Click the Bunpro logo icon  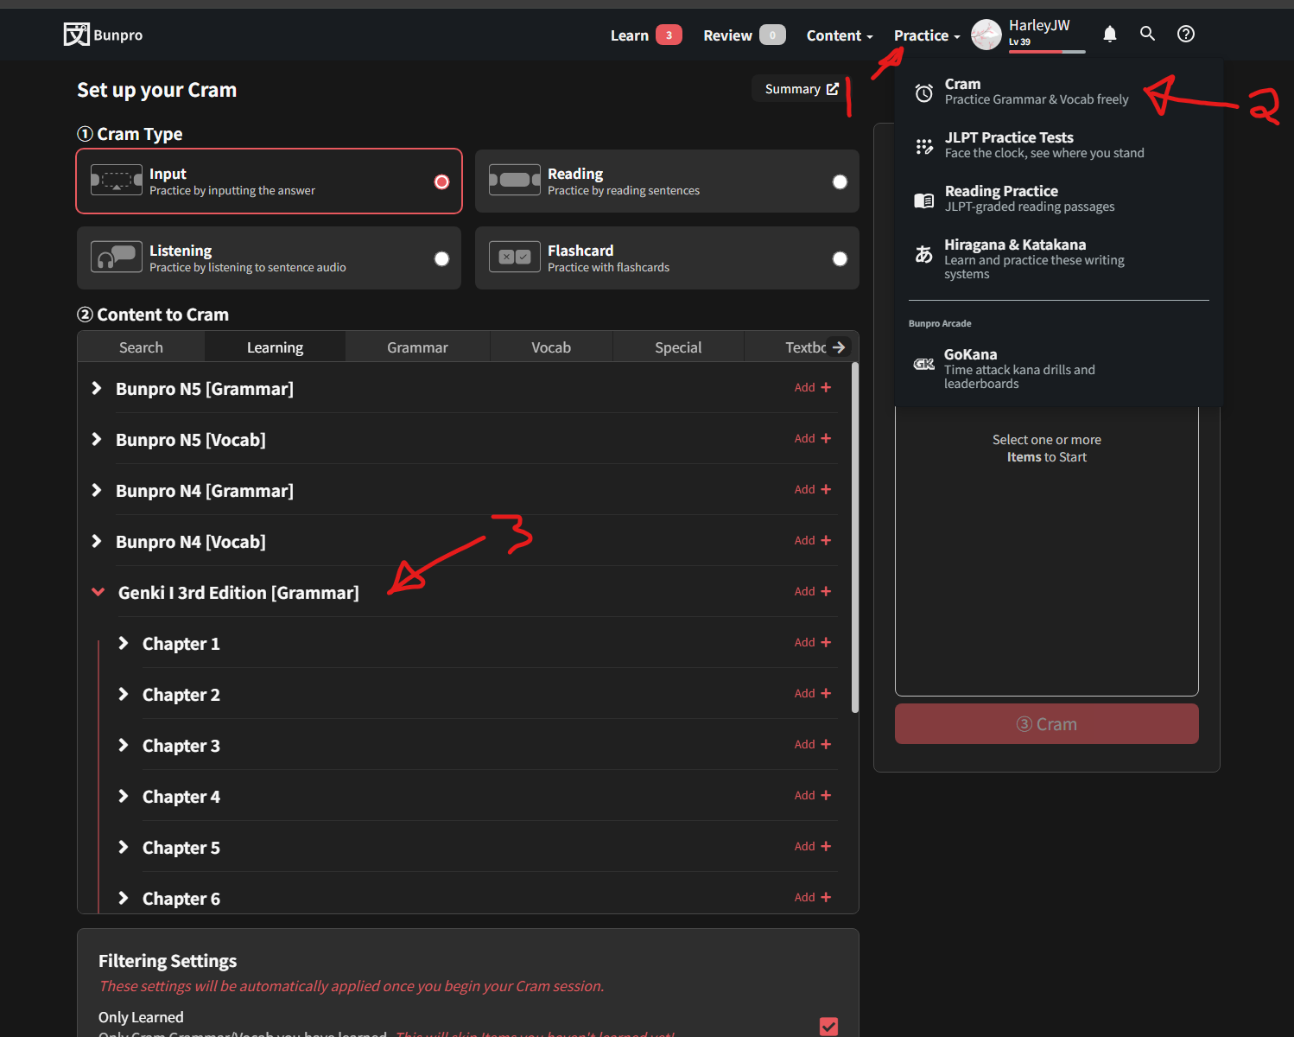click(76, 35)
